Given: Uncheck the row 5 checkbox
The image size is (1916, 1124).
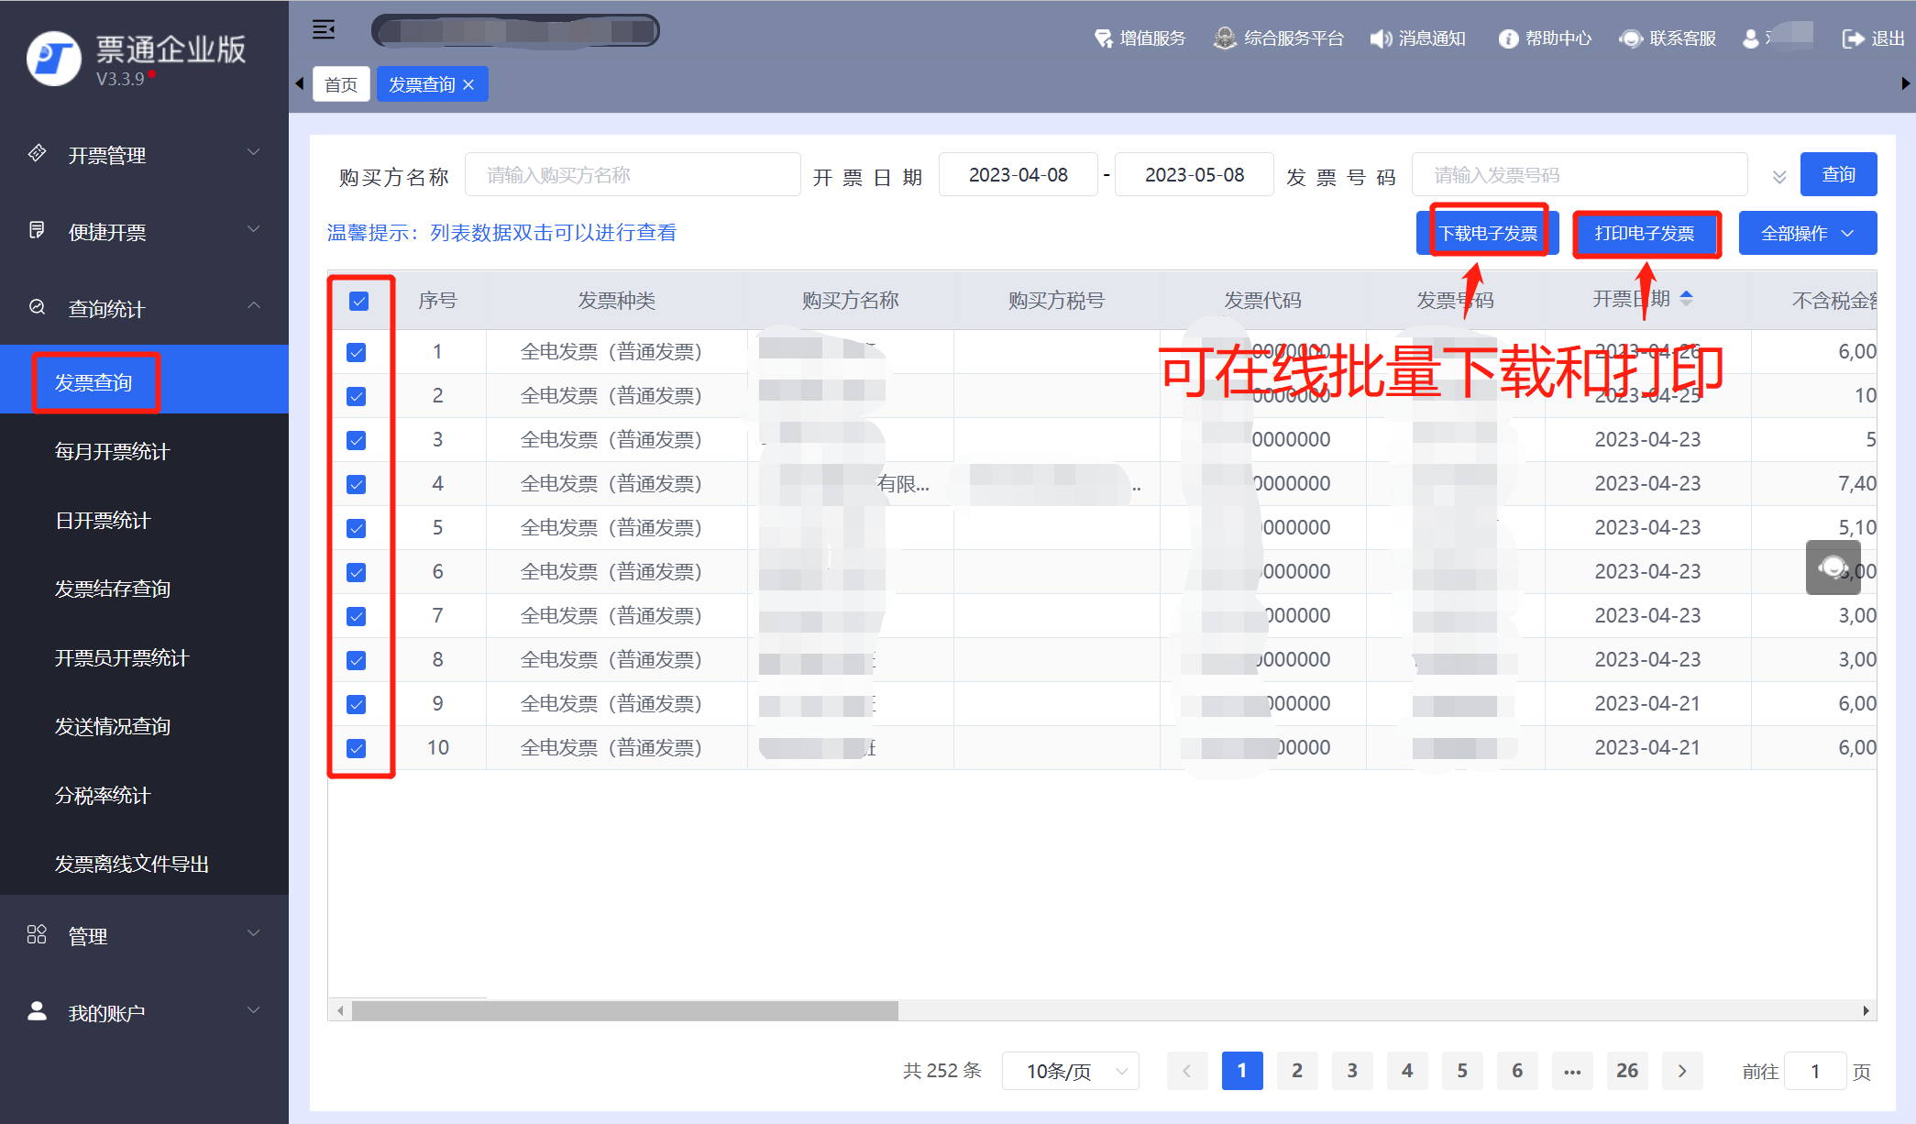Looking at the screenshot, I should (x=357, y=528).
